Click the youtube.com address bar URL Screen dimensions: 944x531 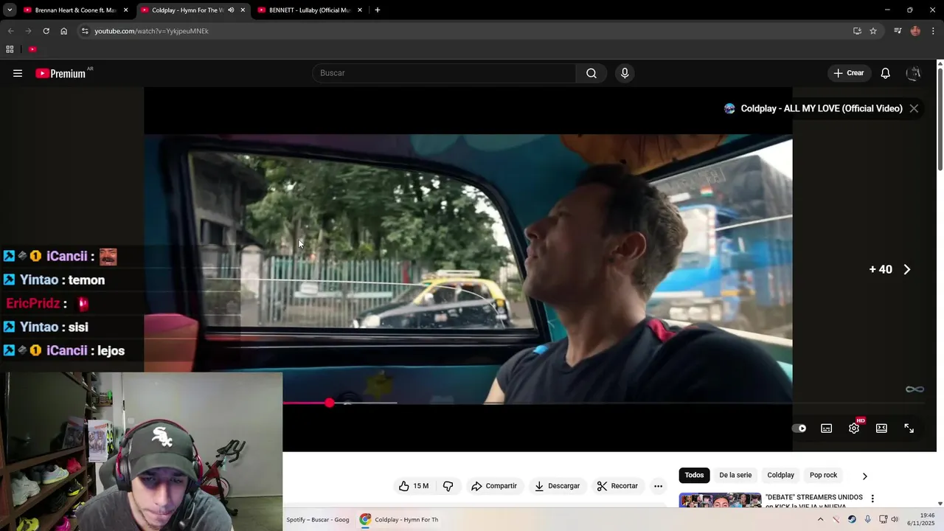tap(151, 31)
